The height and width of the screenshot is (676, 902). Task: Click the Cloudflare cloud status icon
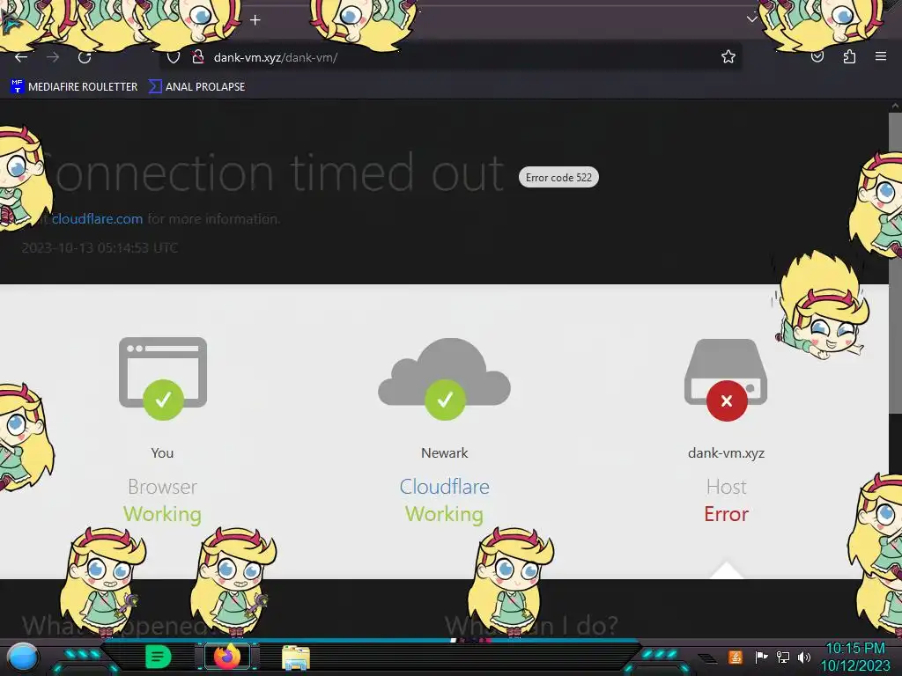pyautogui.click(x=444, y=378)
